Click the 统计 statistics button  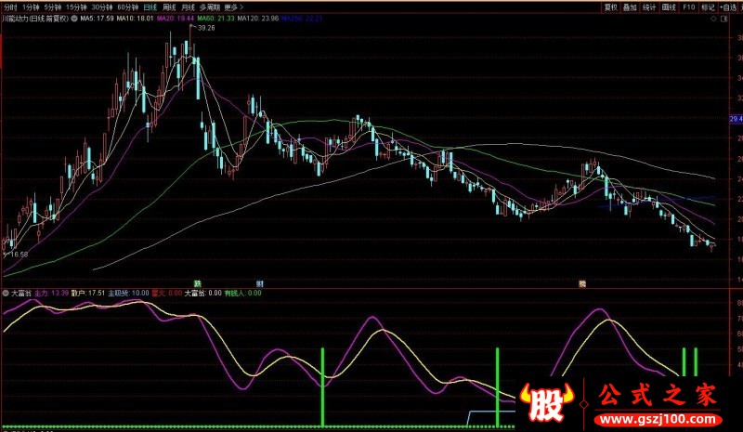649,6
